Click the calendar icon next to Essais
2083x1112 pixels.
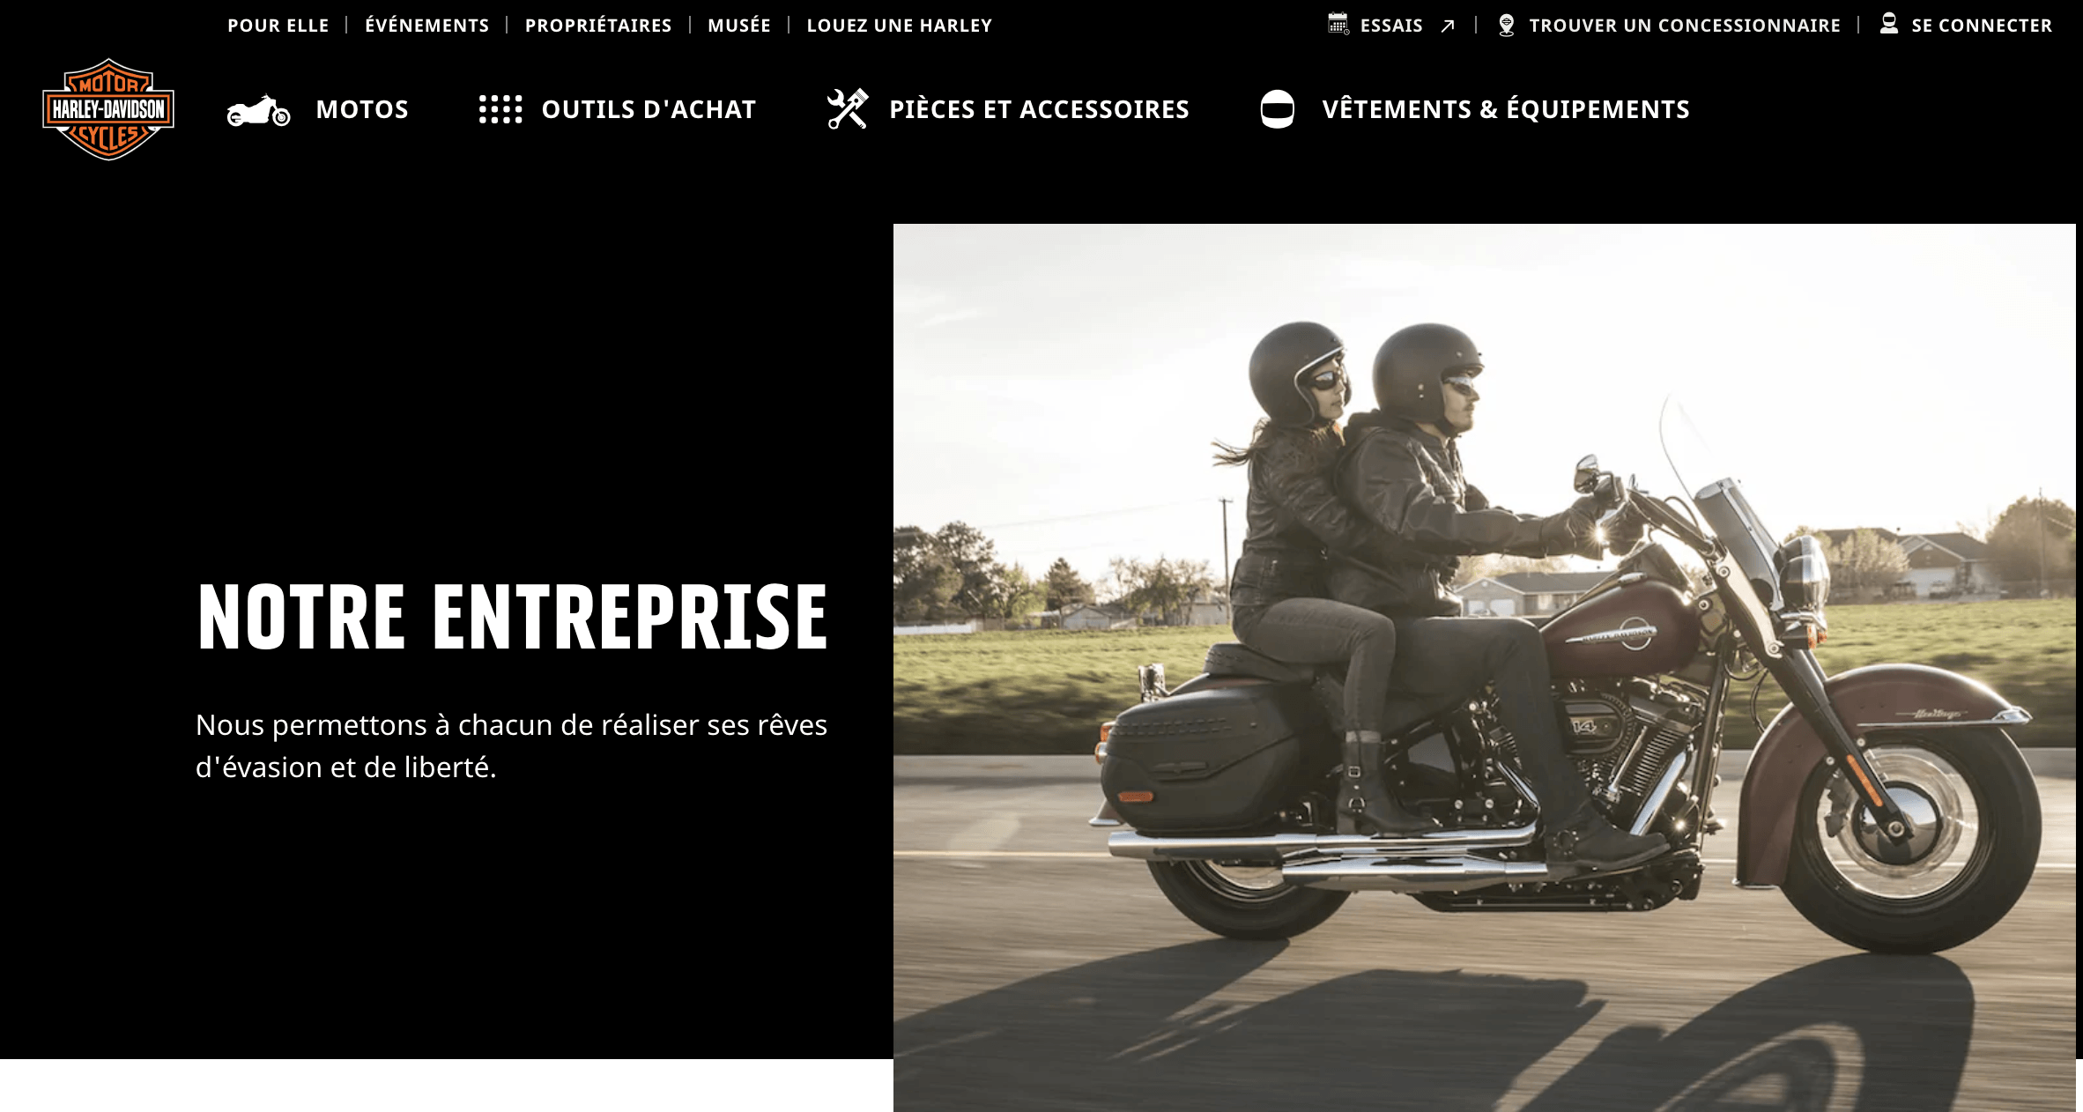[1338, 24]
